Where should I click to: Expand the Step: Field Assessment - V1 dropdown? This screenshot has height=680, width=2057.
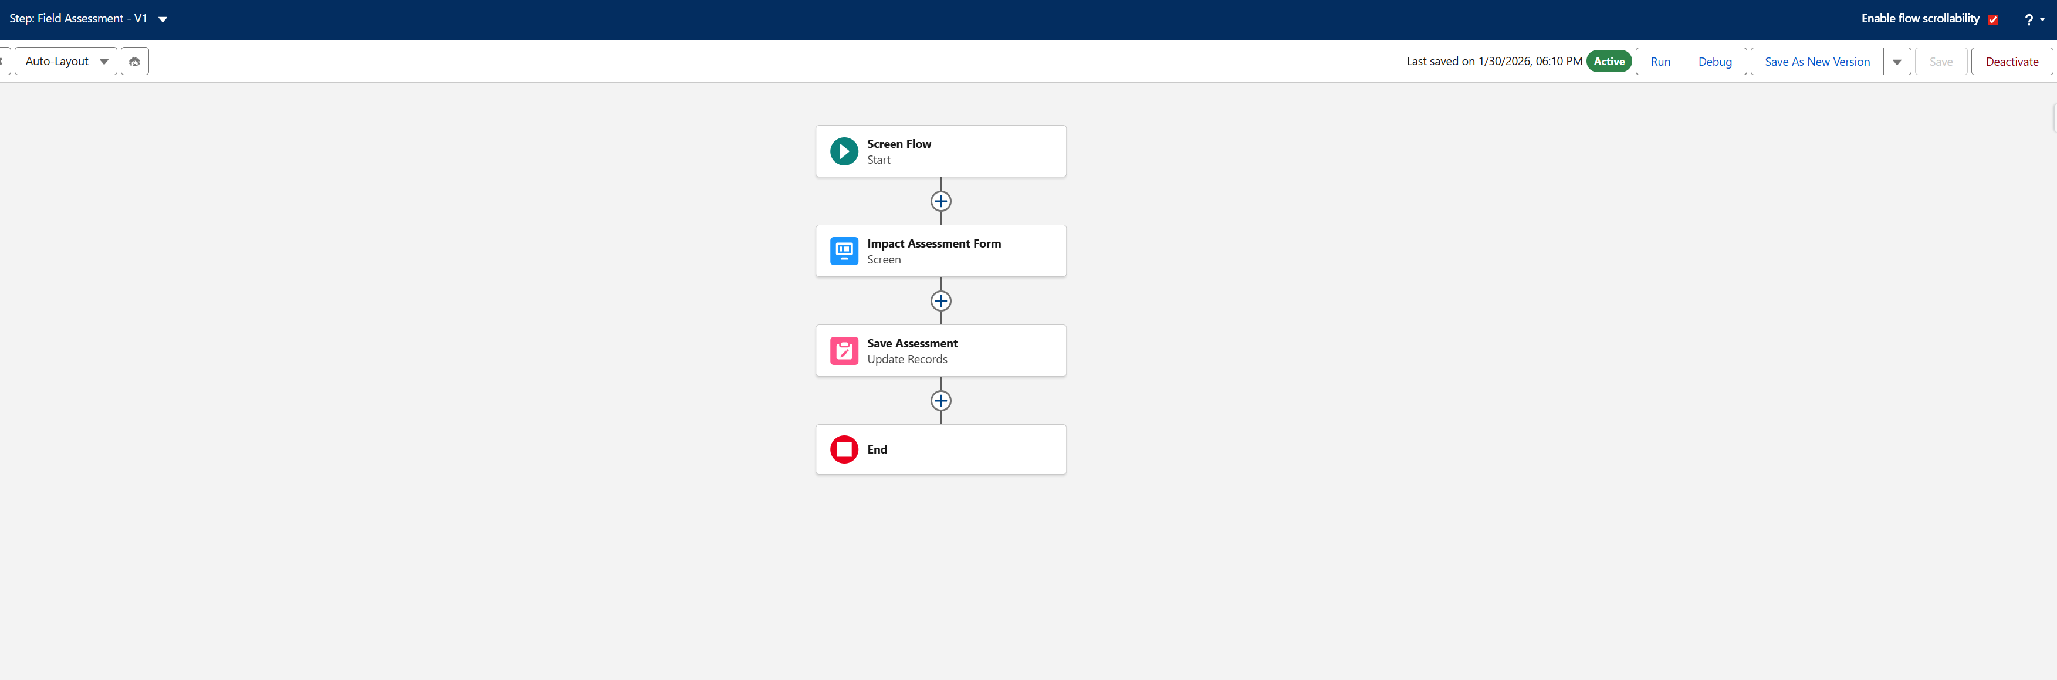tap(163, 19)
